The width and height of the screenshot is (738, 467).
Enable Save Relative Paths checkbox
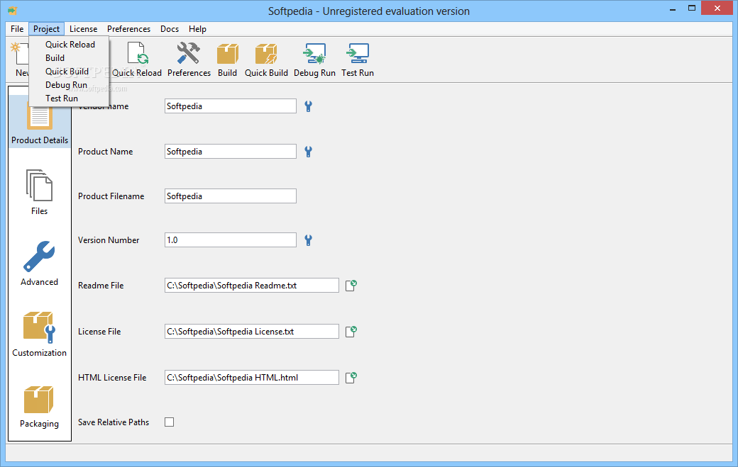coord(170,422)
